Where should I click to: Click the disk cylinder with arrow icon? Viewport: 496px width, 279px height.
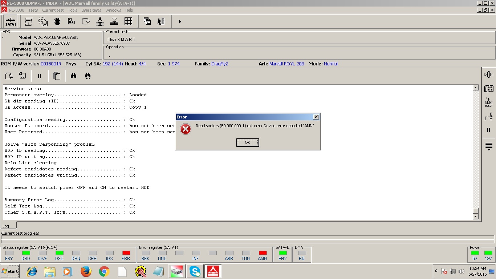[x=86, y=21]
